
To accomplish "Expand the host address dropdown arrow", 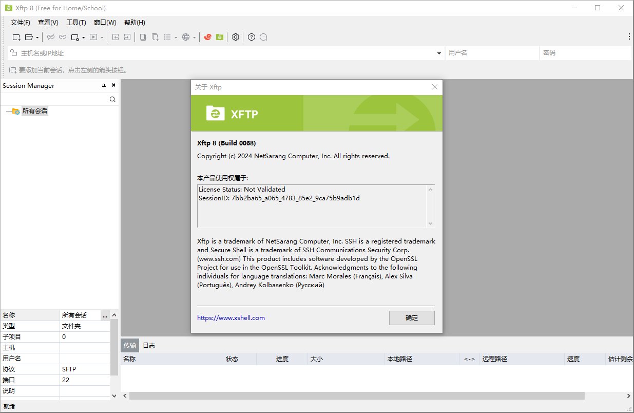I will [x=439, y=53].
